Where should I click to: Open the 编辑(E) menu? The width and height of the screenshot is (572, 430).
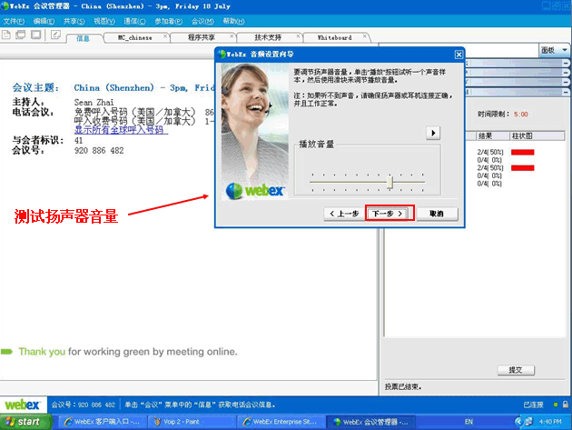tap(44, 21)
